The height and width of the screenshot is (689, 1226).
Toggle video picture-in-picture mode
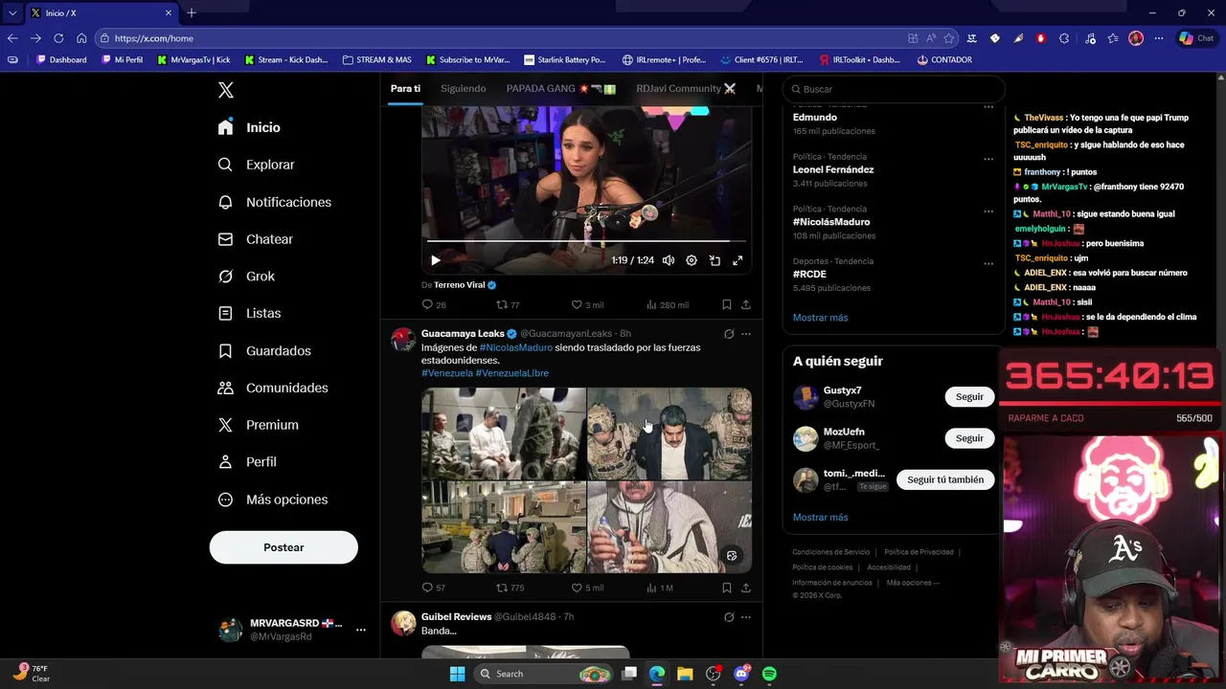tap(715, 260)
